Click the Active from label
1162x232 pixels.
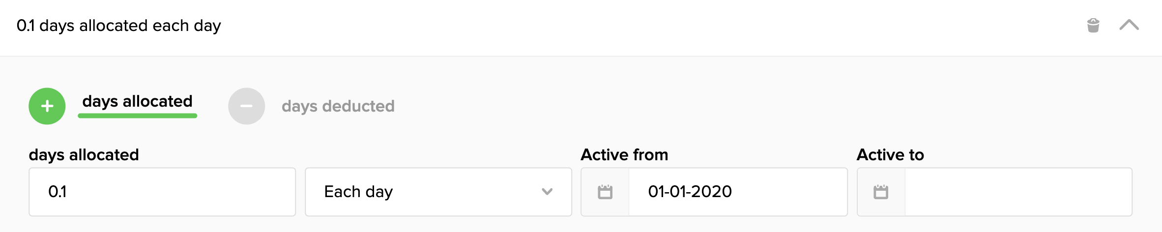click(x=624, y=155)
